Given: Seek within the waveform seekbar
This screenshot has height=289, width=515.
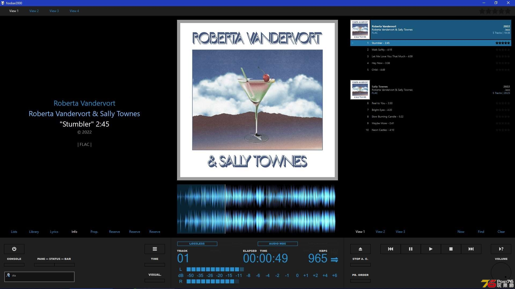Looking at the screenshot, I should 256,209.
